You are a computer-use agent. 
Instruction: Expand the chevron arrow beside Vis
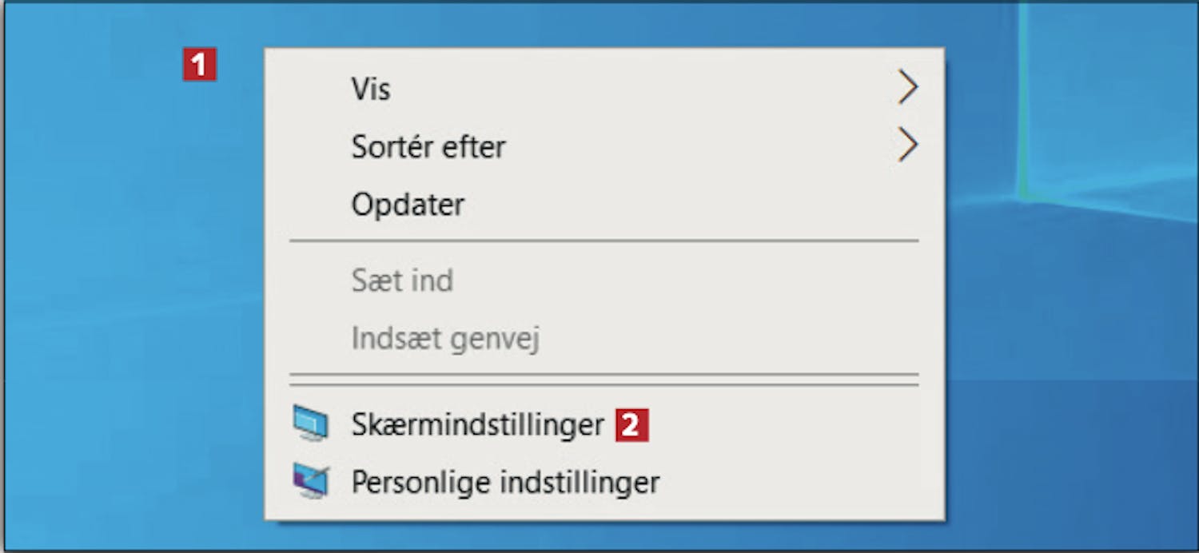pos(907,88)
